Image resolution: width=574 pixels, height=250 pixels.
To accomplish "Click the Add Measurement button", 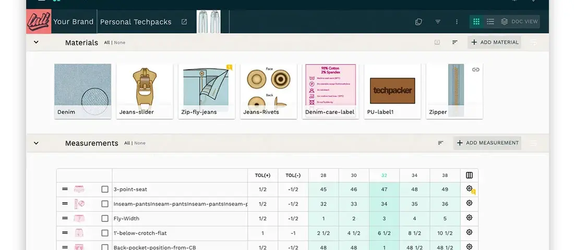I will click(x=487, y=143).
